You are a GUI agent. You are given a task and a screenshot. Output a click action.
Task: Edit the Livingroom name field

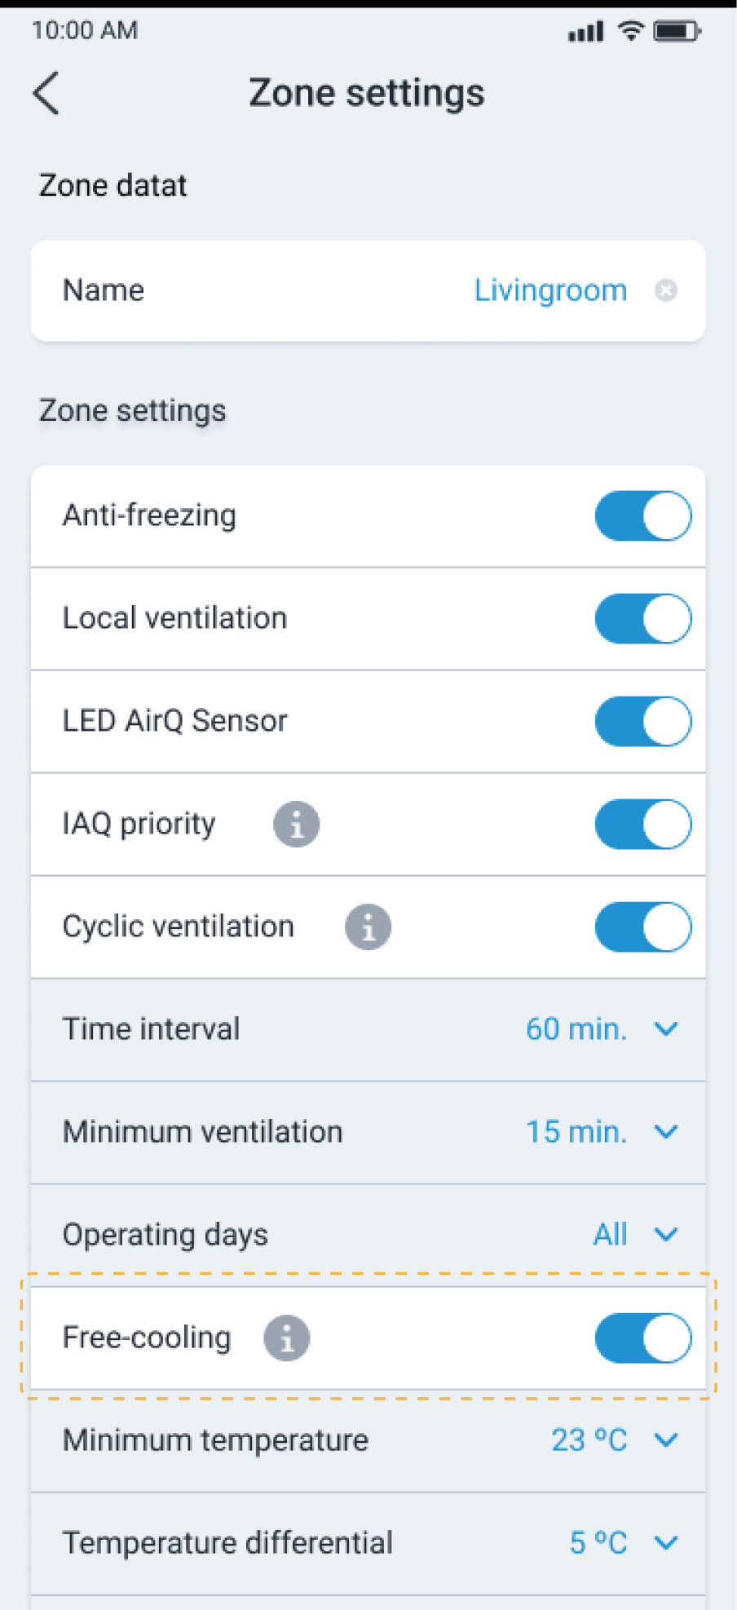(x=550, y=290)
